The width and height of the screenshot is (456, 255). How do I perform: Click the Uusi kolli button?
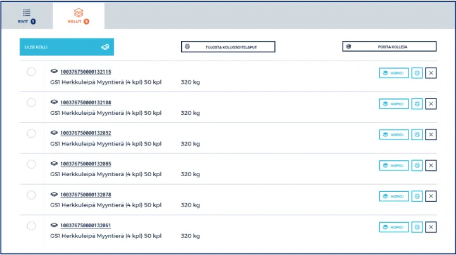click(x=66, y=47)
